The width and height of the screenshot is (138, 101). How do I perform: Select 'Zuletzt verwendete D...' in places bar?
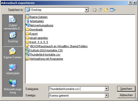pos(13,23)
